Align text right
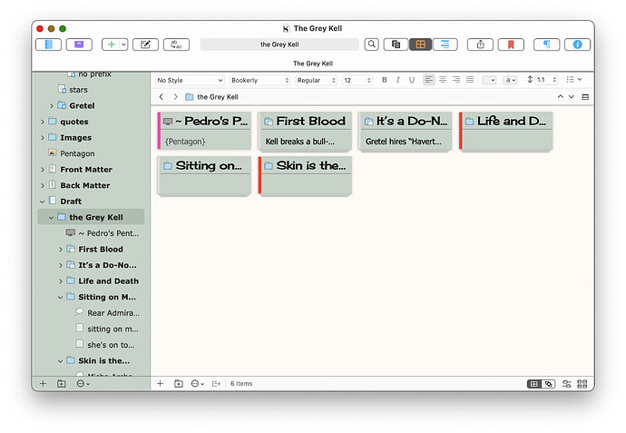 (x=456, y=80)
